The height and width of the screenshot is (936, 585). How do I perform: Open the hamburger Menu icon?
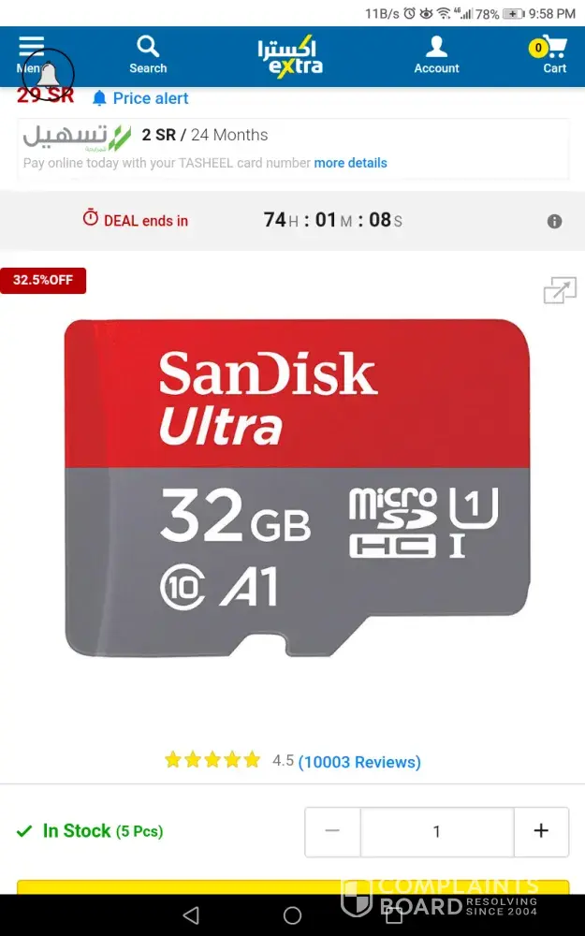point(31,46)
